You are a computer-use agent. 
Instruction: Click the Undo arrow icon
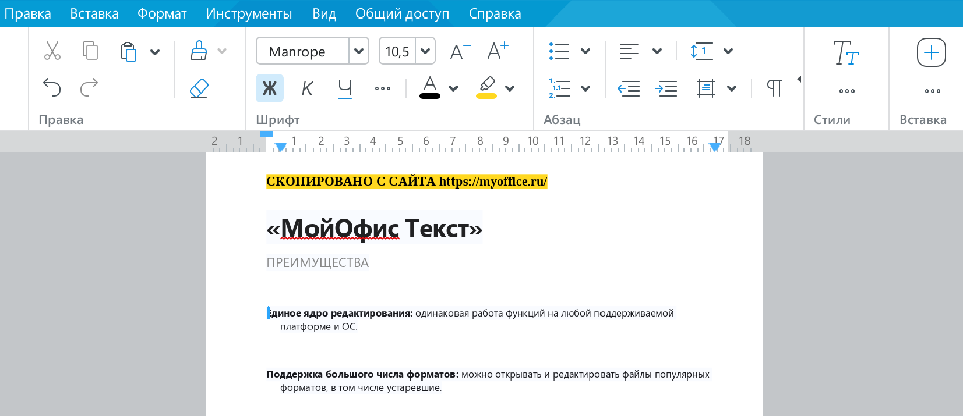pos(52,88)
